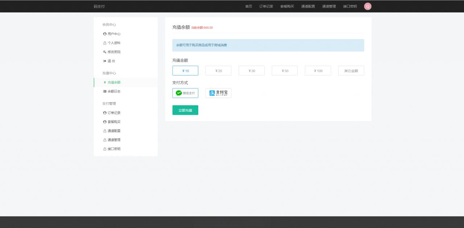
Task: Open 套餐购买 in the top navigation
Action: coord(287,7)
